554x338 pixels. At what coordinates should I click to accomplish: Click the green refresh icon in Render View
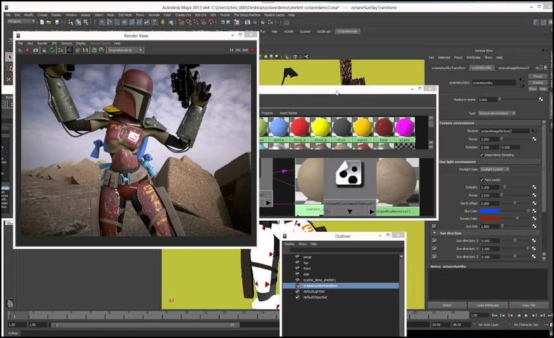pyautogui.click(x=52, y=50)
